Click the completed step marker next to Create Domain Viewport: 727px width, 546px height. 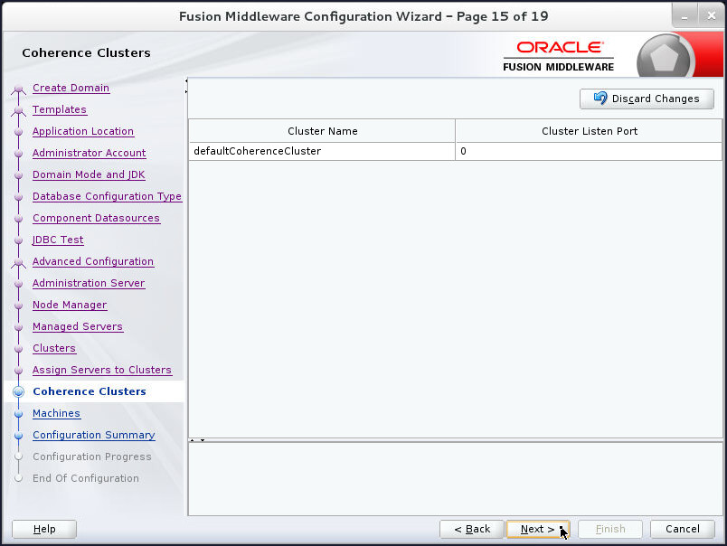[x=19, y=88]
